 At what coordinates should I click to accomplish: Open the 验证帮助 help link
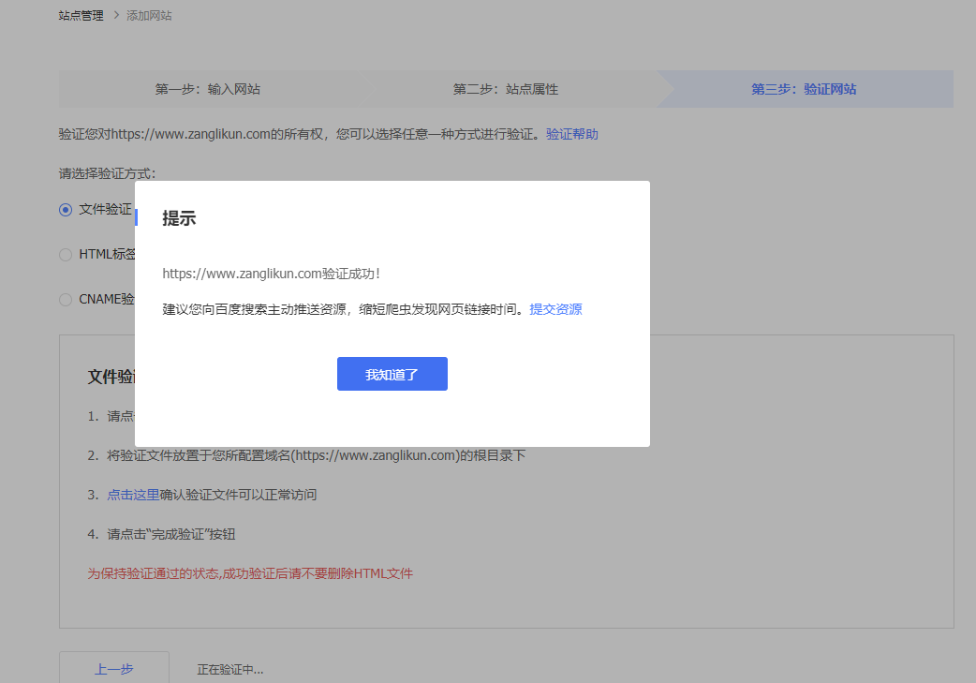[x=571, y=134]
